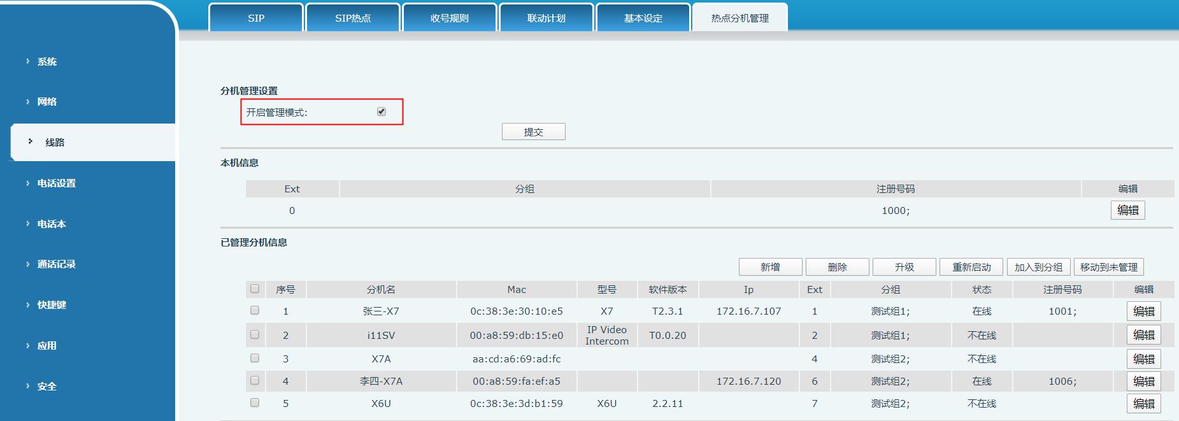Click the 移动到未管理 button

[x=1109, y=267]
